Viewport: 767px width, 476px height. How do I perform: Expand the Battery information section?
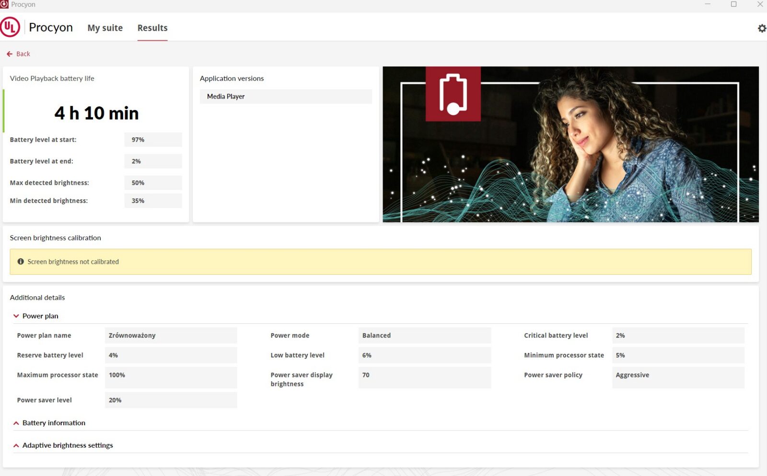pyautogui.click(x=16, y=423)
